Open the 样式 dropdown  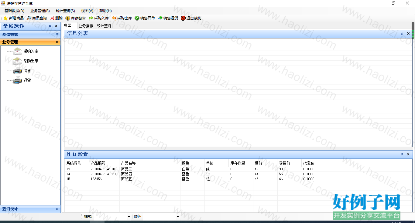129,217
